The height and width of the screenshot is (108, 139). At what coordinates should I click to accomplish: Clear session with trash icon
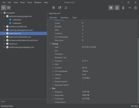53,8
